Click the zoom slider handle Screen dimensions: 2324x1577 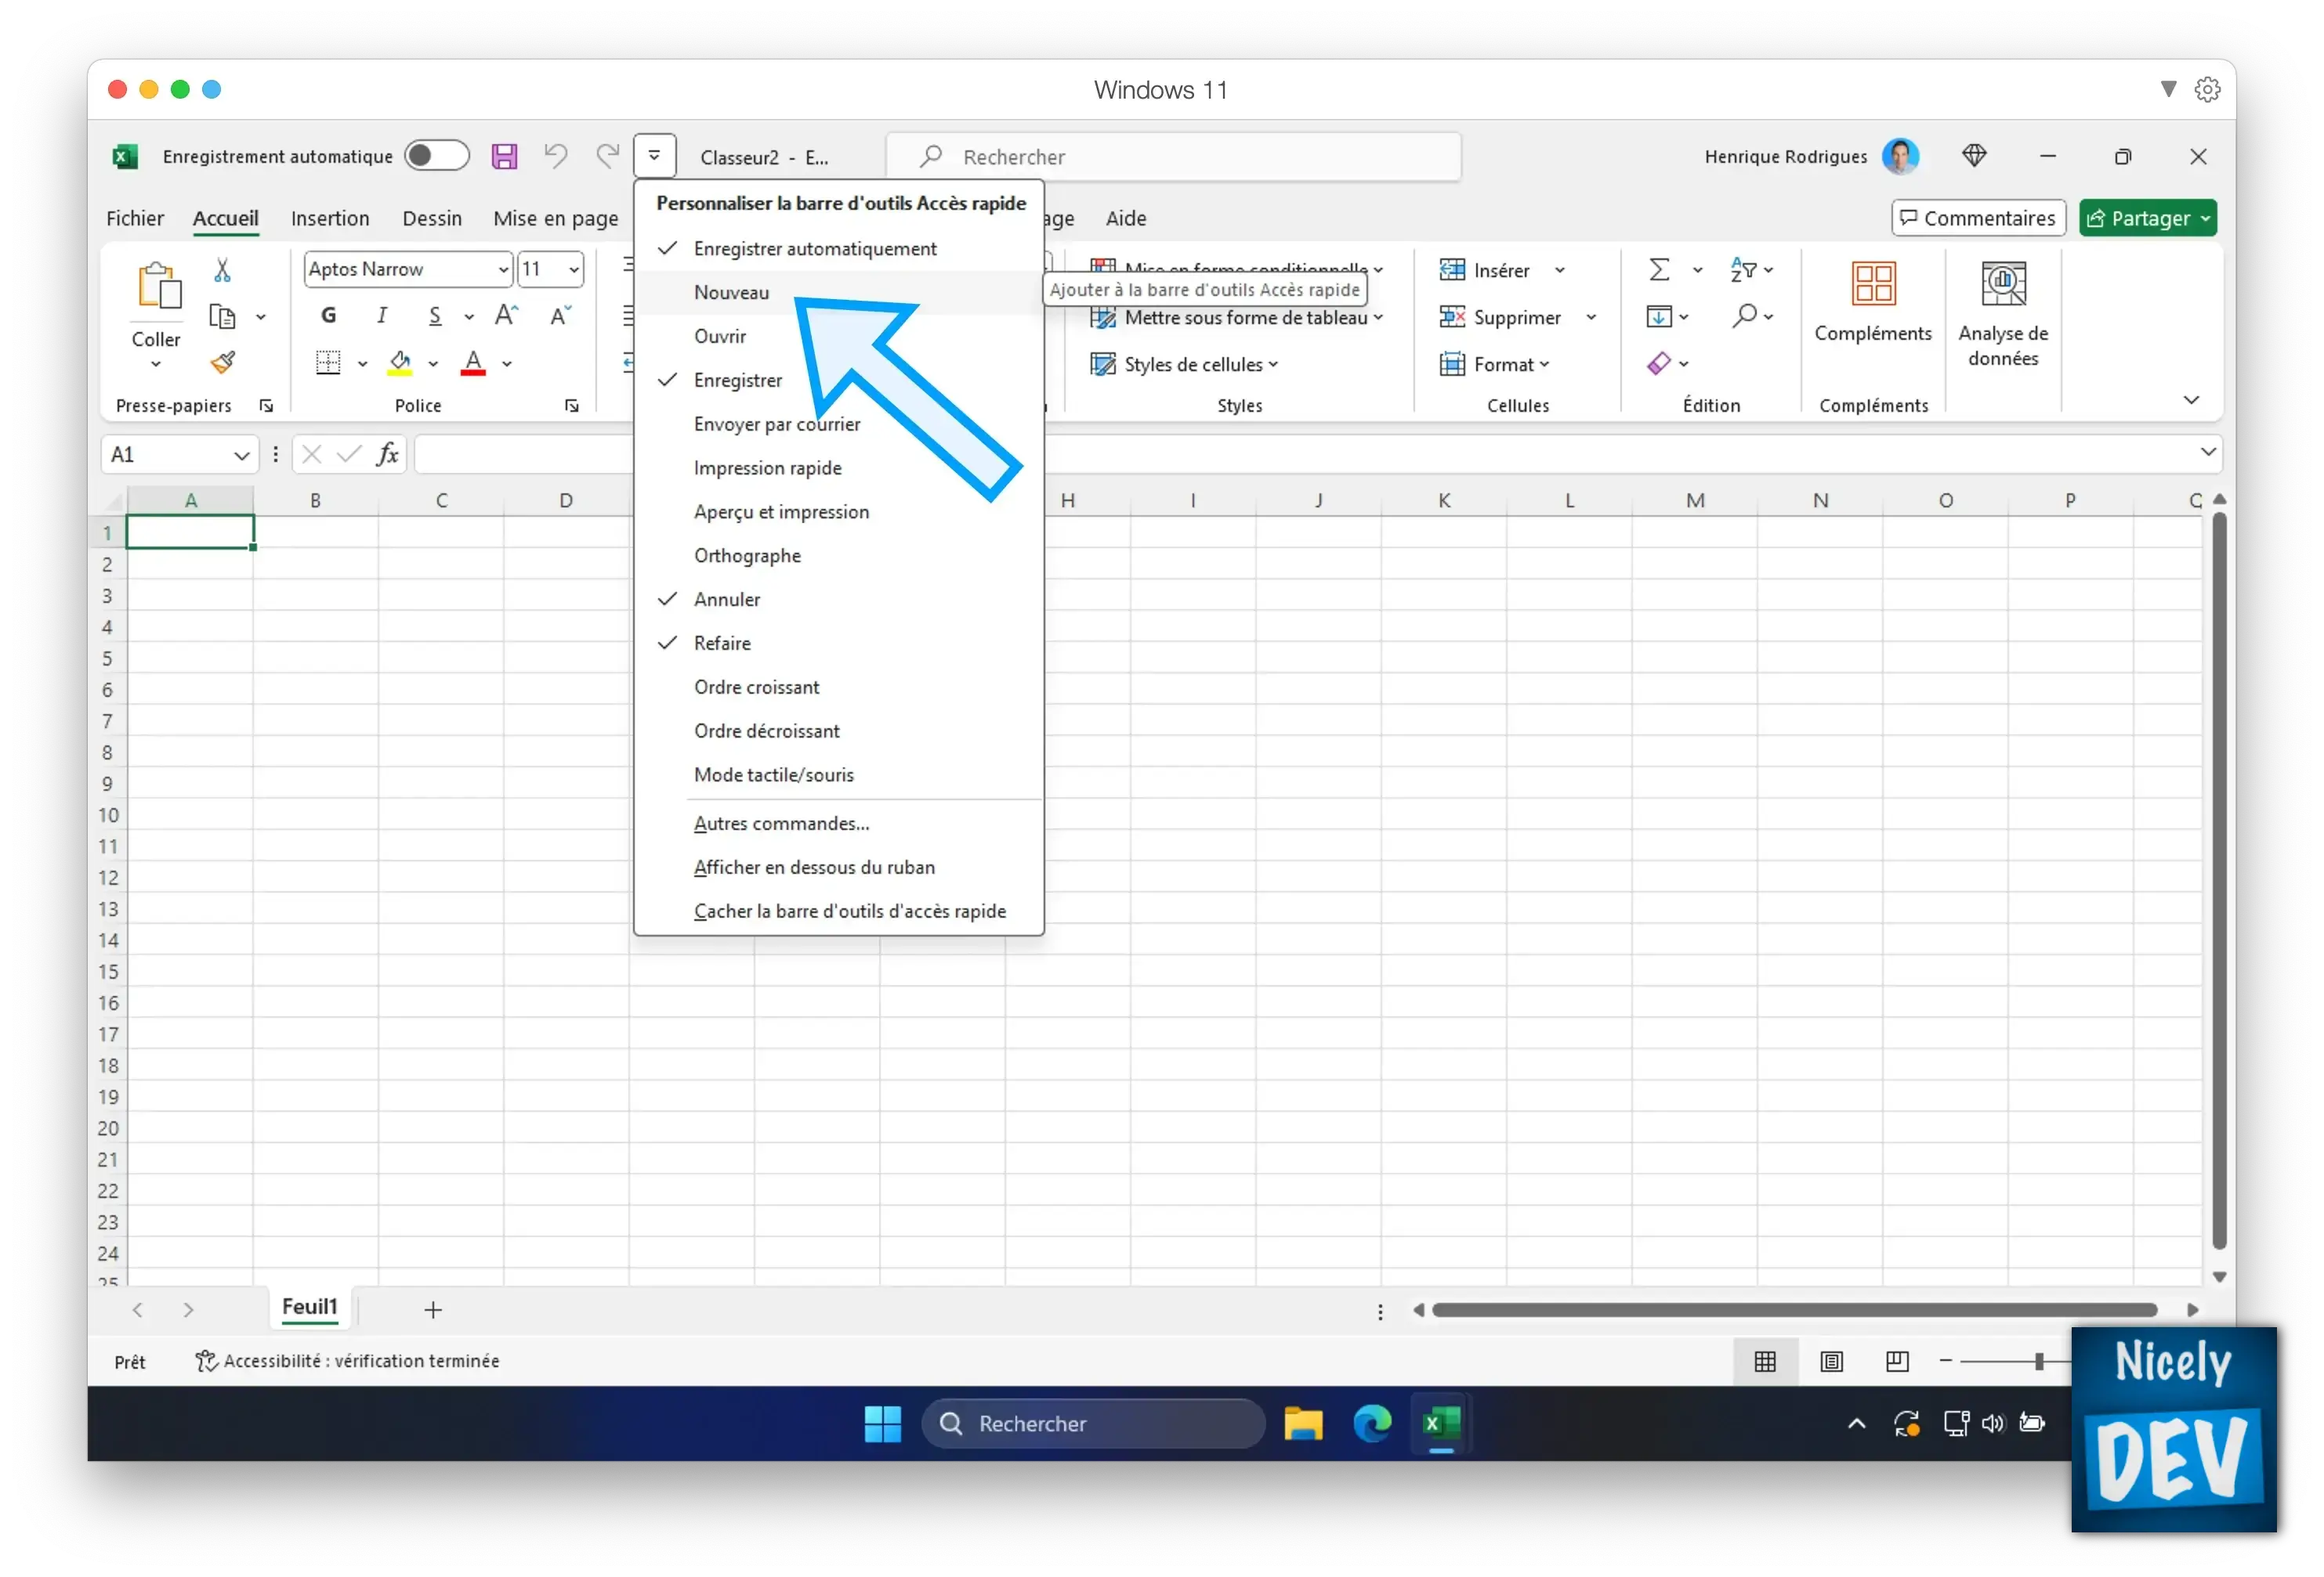click(2039, 1361)
